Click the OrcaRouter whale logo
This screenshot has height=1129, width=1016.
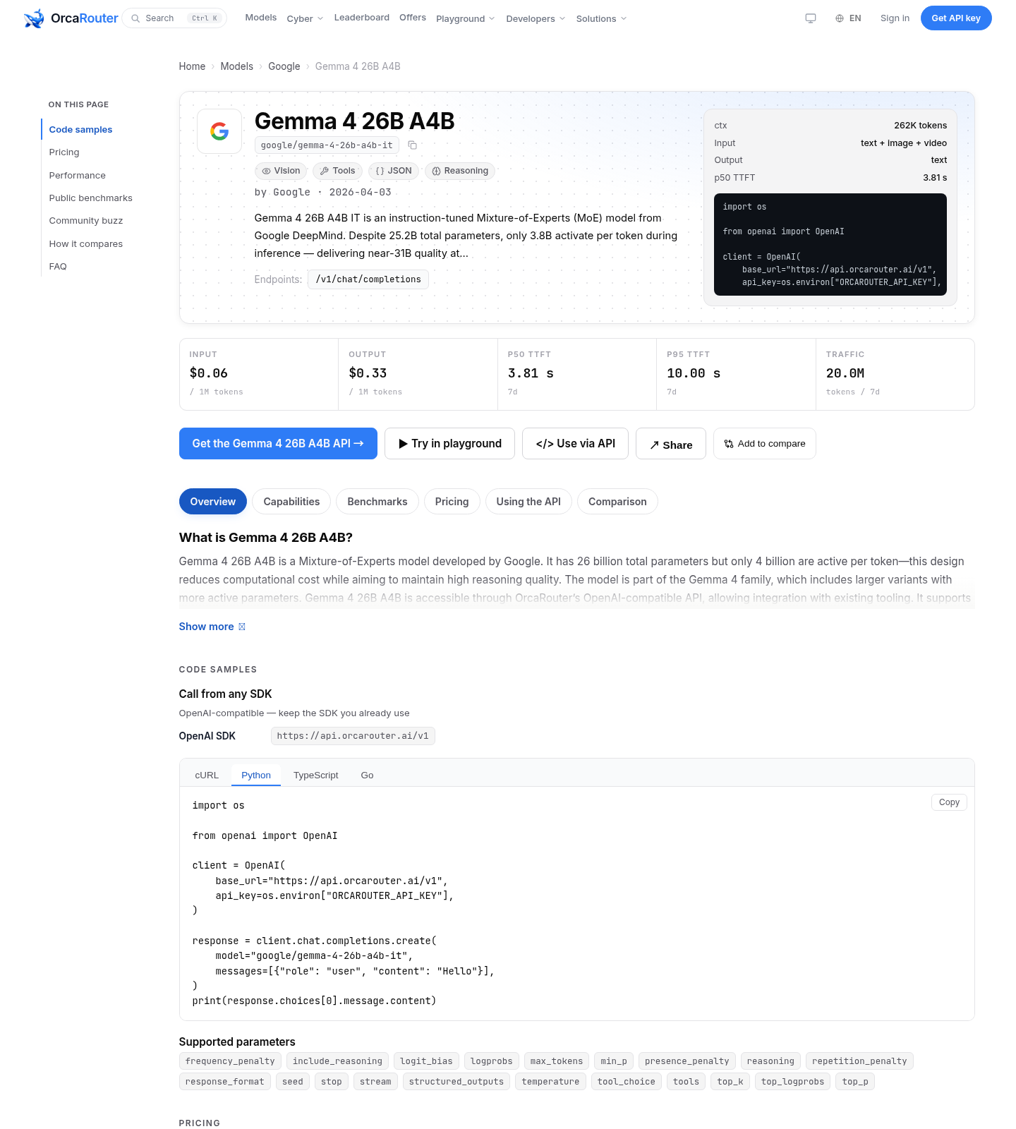click(x=34, y=18)
